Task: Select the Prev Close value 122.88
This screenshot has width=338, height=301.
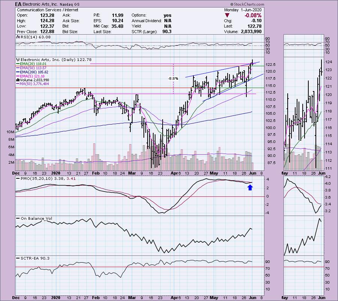Action: click(47, 32)
